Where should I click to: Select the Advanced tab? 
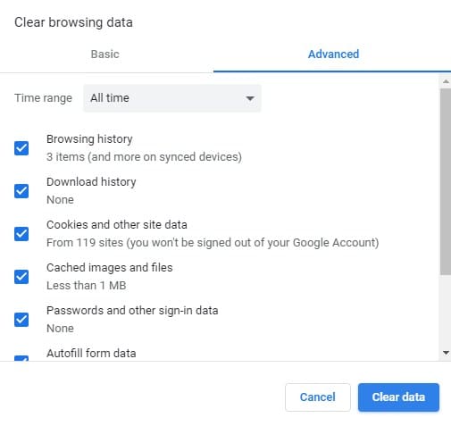[333, 54]
